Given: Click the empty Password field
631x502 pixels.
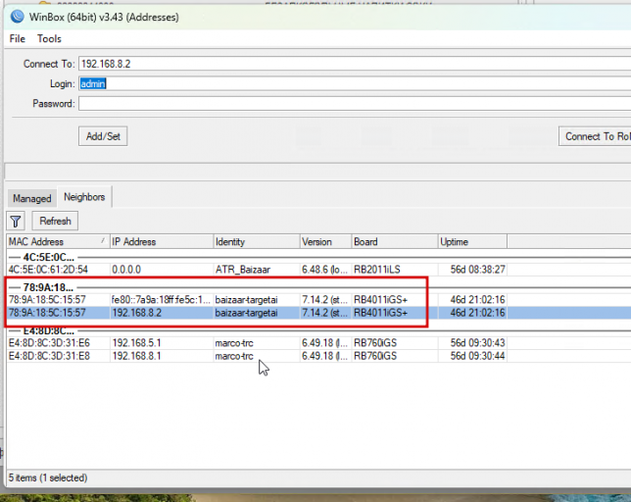Looking at the screenshot, I should (x=355, y=104).
